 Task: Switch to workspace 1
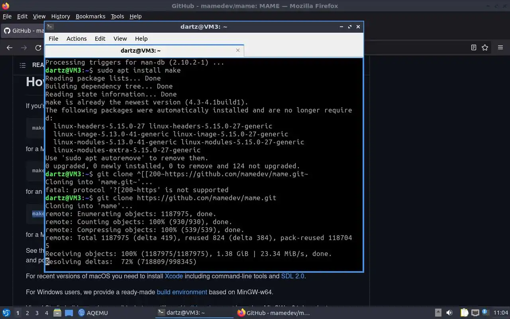tap(18, 313)
